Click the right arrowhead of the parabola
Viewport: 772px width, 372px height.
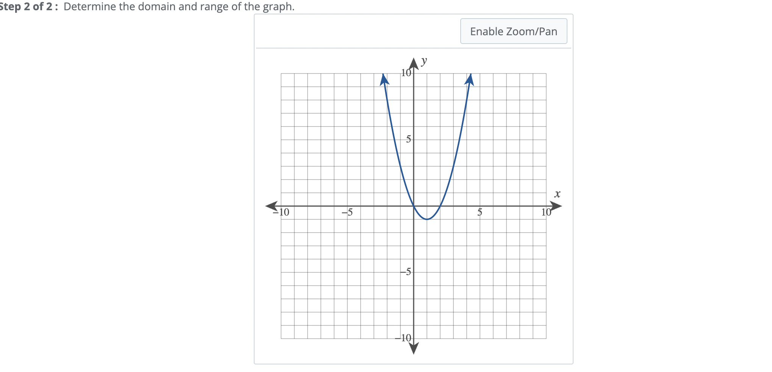(470, 80)
